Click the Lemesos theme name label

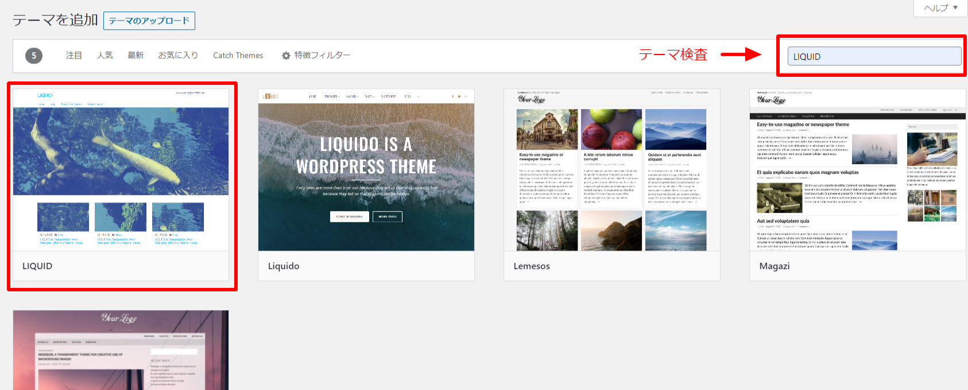point(532,266)
